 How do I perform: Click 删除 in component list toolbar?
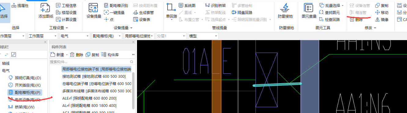[x=77, y=55]
